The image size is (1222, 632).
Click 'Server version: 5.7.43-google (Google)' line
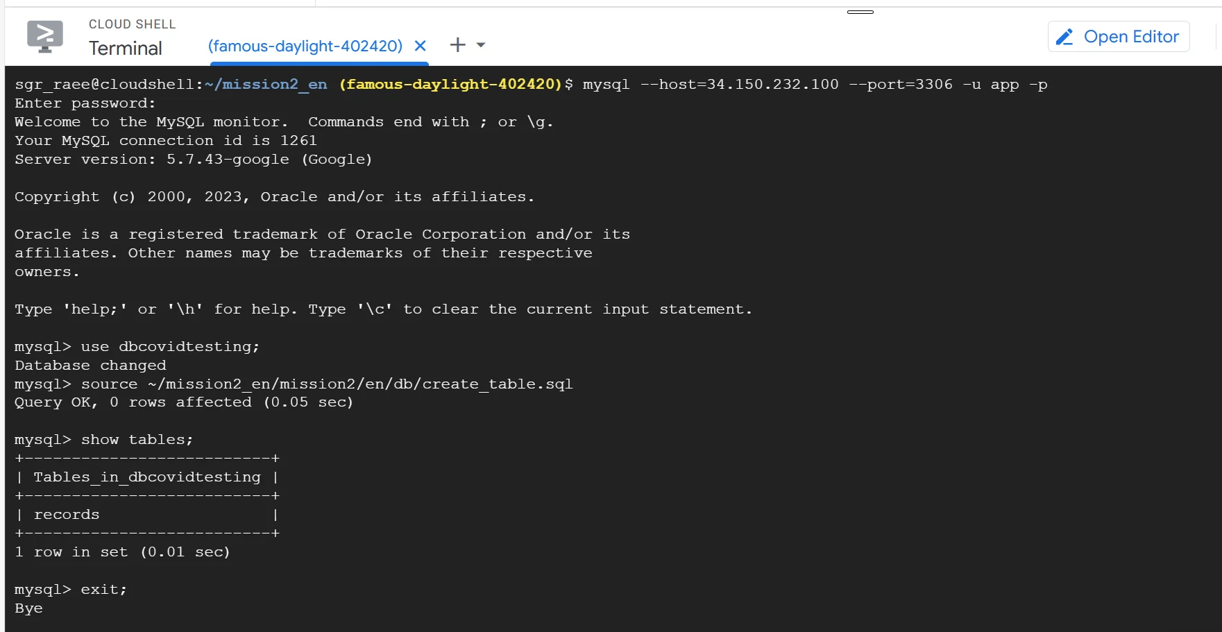pos(194,159)
